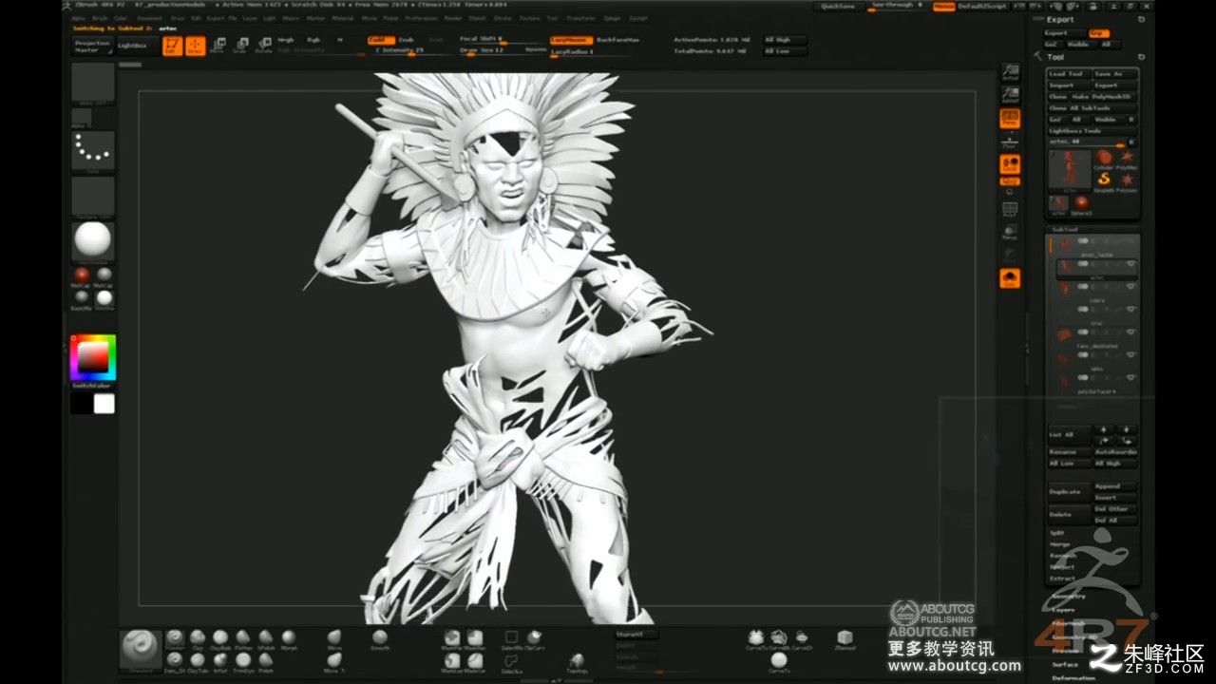The image size is (1216, 684).
Task: Open the Preferences menu
Action: [x=421, y=18]
